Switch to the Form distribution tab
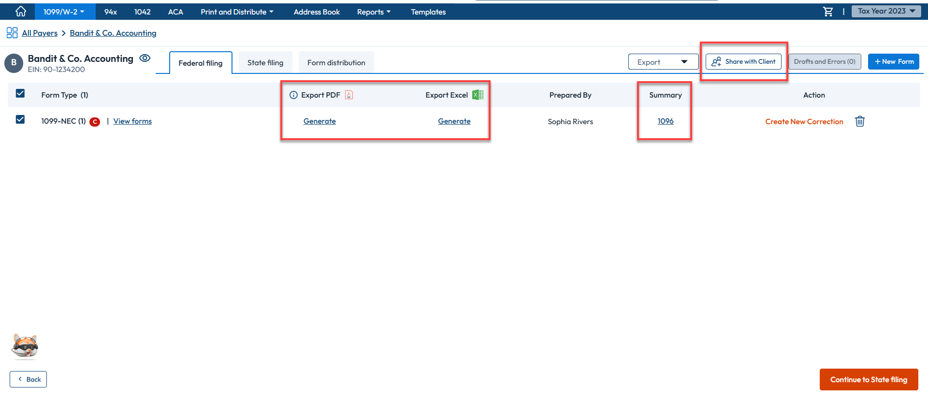The width and height of the screenshot is (928, 401). 336,62
